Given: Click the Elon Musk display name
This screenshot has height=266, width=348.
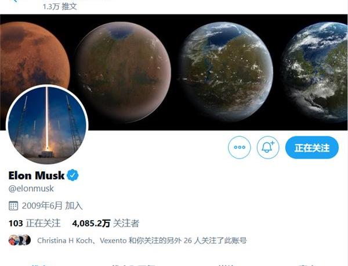Looking at the screenshot, I should 37,175.
